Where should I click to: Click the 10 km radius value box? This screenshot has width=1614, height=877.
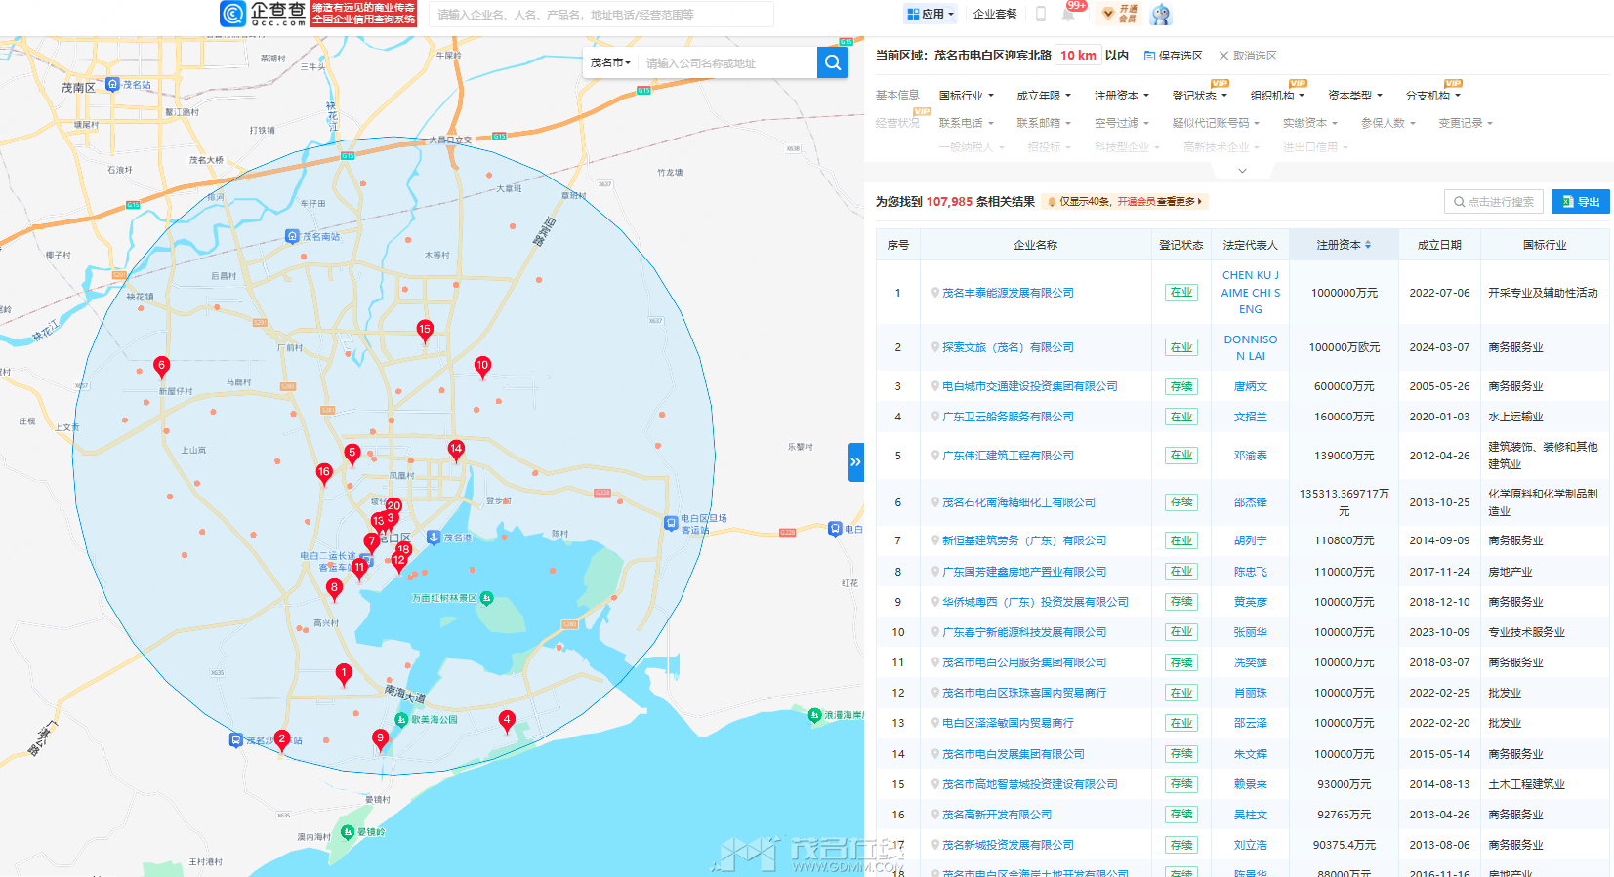pos(1078,56)
